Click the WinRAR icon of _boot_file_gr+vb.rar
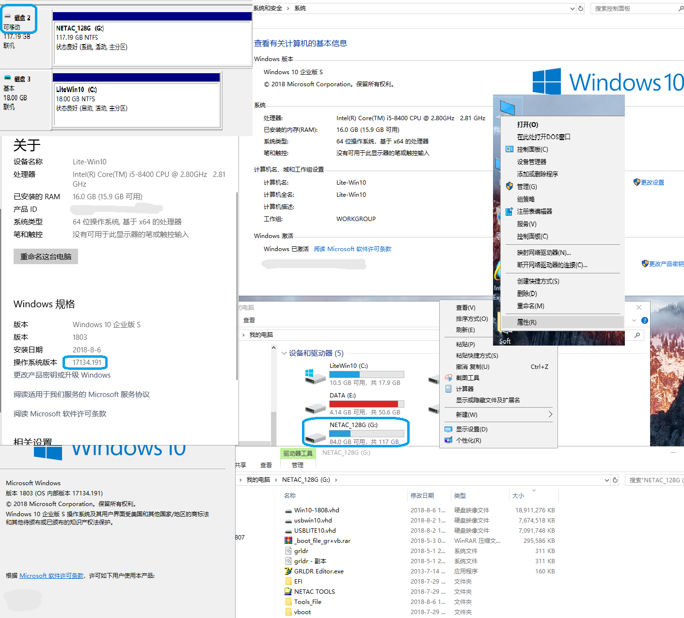684x618 pixels. 288,541
